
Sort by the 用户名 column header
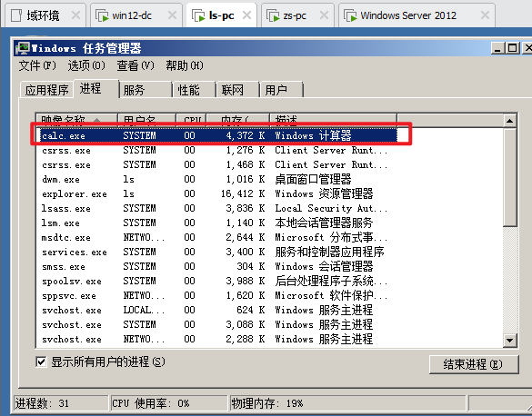click(146, 120)
